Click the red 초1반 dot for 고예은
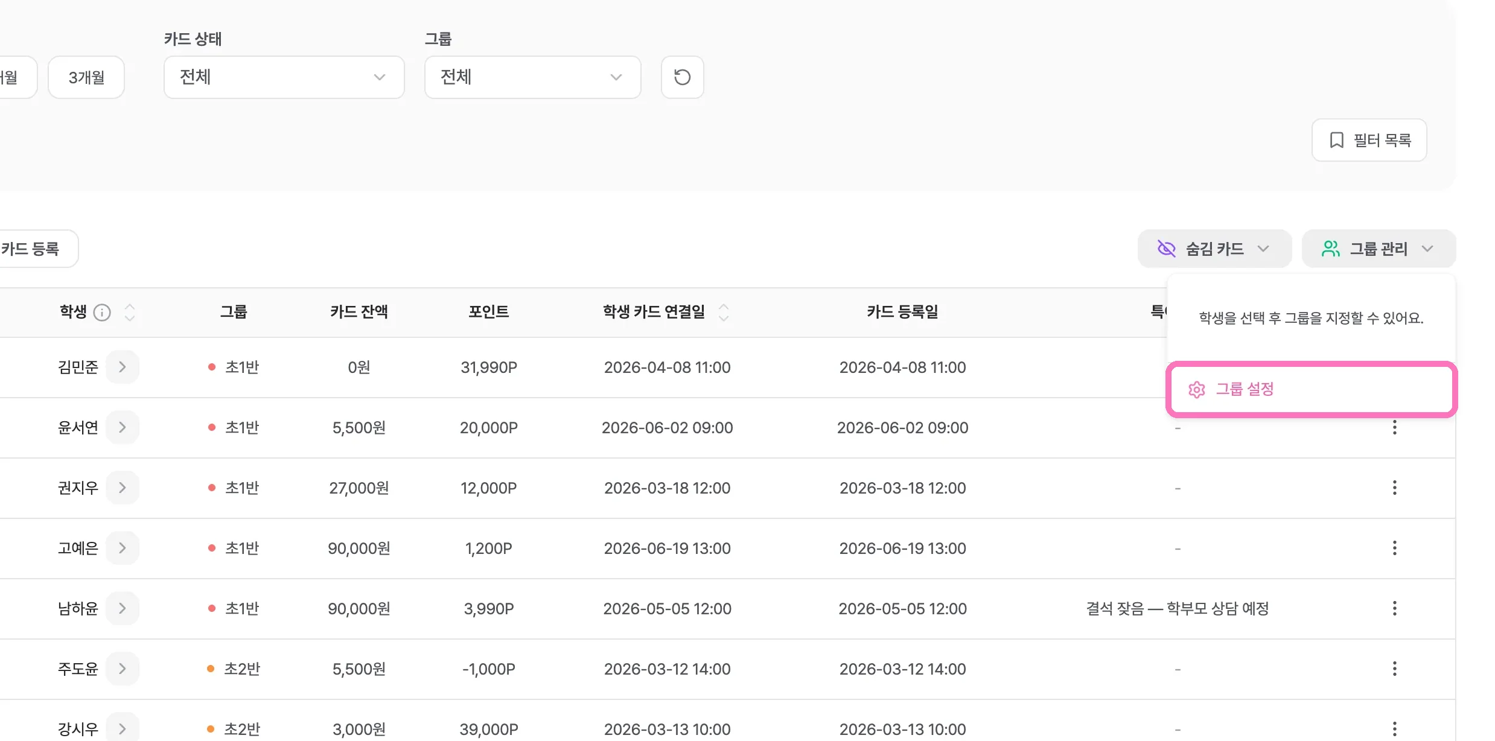Image resolution: width=1495 pixels, height=741 pixels. 212,548
